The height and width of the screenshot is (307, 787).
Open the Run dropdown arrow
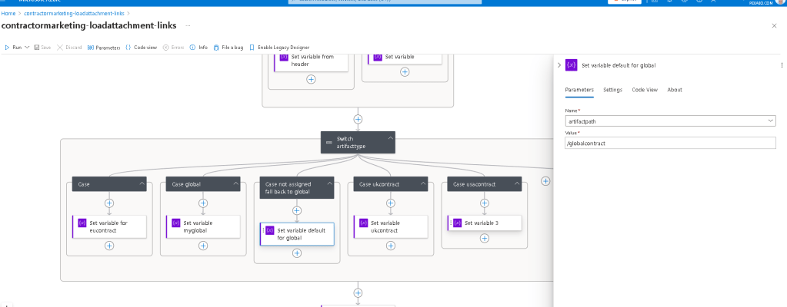coord(27,47)
